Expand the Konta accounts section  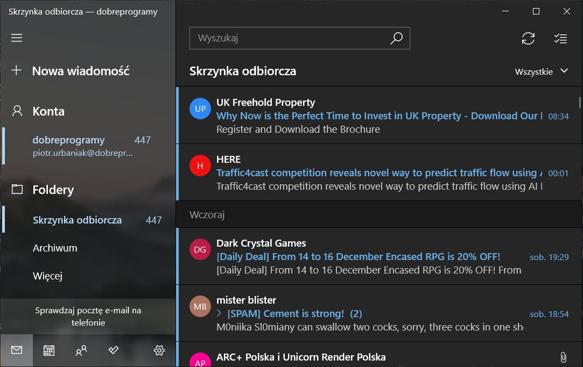(48, 111)
